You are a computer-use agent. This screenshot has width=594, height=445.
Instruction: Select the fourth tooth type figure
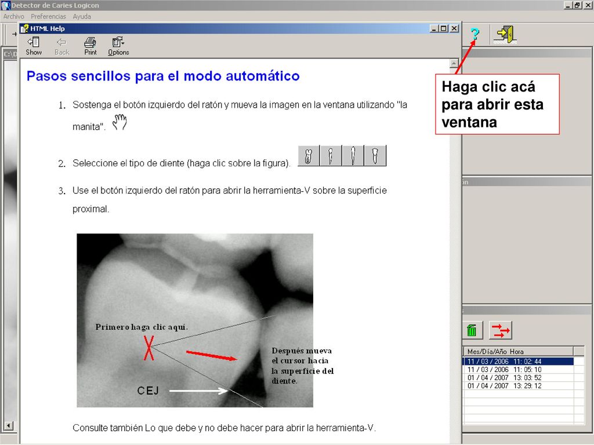tap(375, 156)
